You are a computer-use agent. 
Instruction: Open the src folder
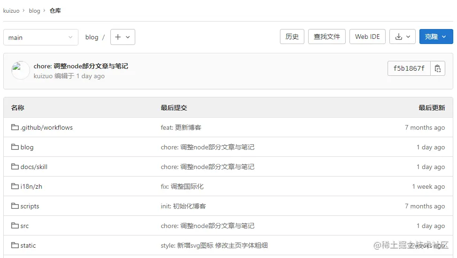[24, 226]
